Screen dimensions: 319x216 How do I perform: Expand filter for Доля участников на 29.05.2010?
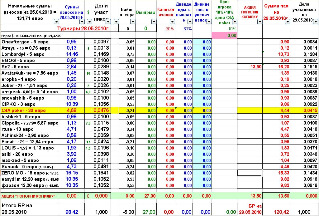(315, 22)
